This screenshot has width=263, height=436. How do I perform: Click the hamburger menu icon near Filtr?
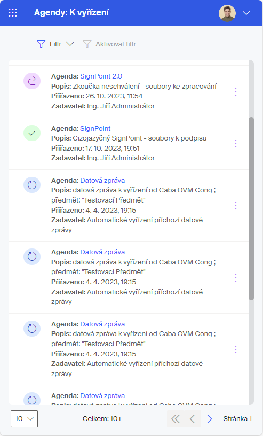(x=22, y=44)
